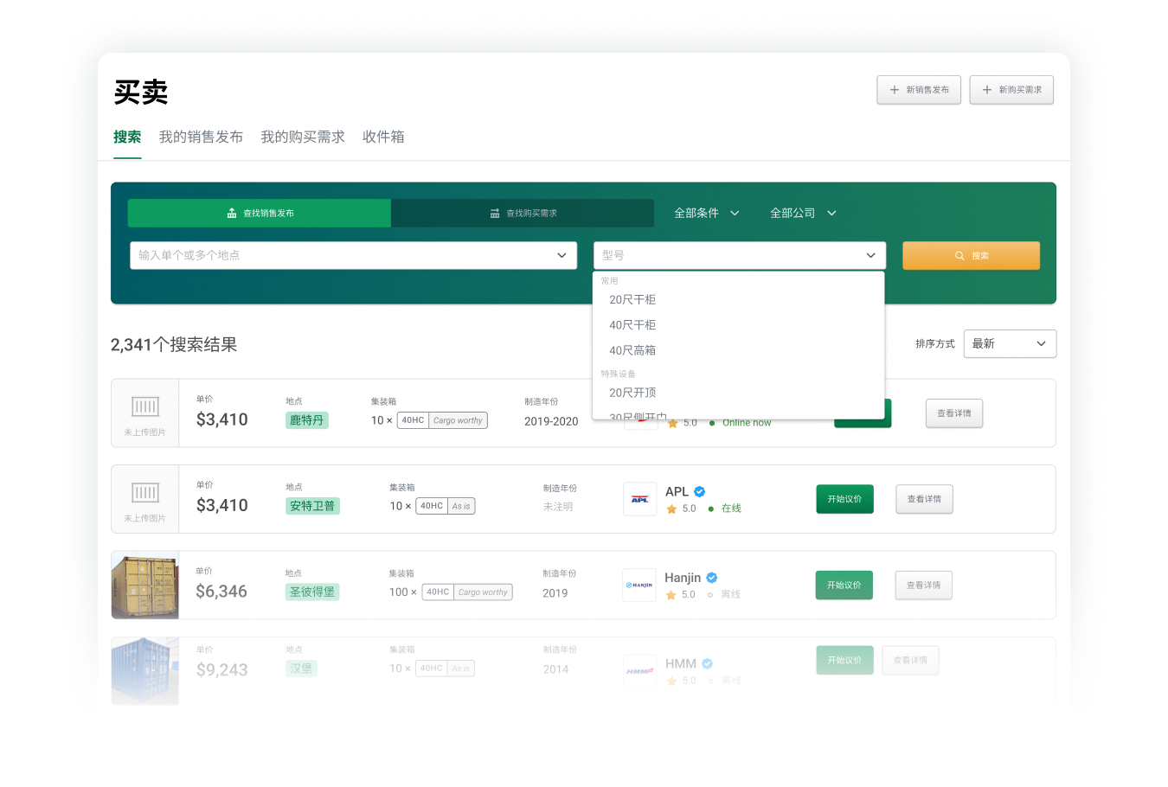This screenshot has height=787, width=1168.
Task: Select 40尺高箱 from the type list
Action: pyautogui.click(x=632, y=350)
